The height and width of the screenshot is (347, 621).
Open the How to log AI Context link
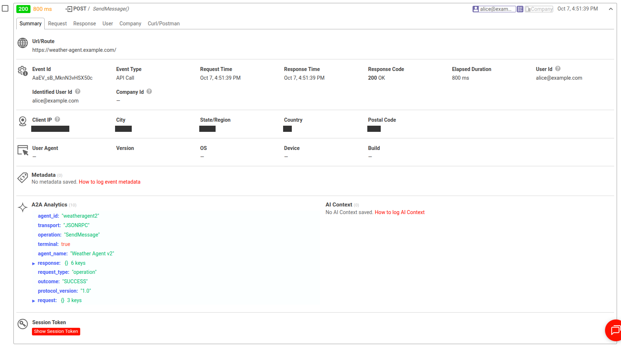click(x=400, y=212)
